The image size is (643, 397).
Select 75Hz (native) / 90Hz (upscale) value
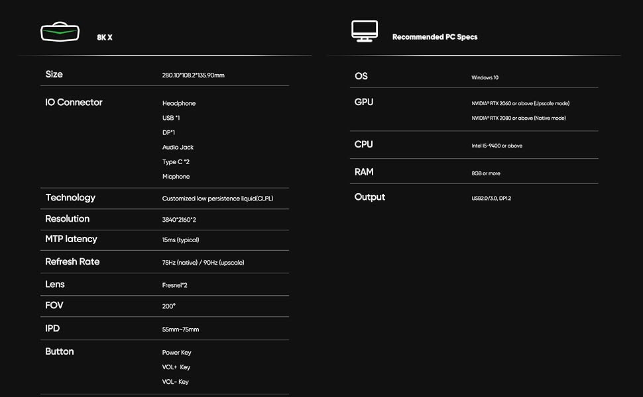(x=203, y=263)
